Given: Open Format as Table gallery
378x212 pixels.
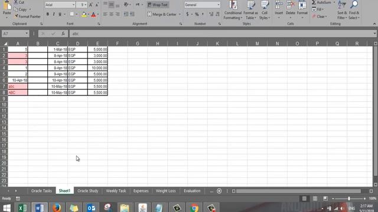Looking at the screenshot, I should pyautogui.click(x=250, y=10).
